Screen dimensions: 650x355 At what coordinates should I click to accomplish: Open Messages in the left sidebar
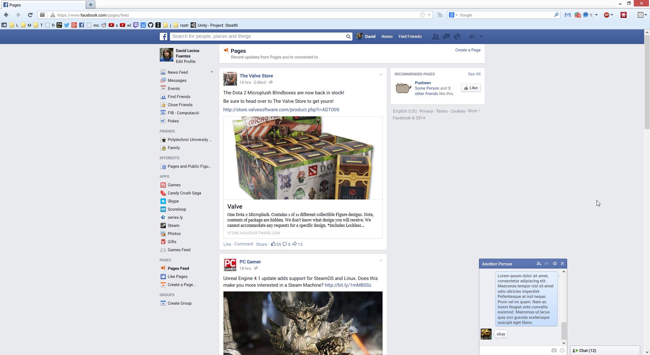click(x=177, y=80)
